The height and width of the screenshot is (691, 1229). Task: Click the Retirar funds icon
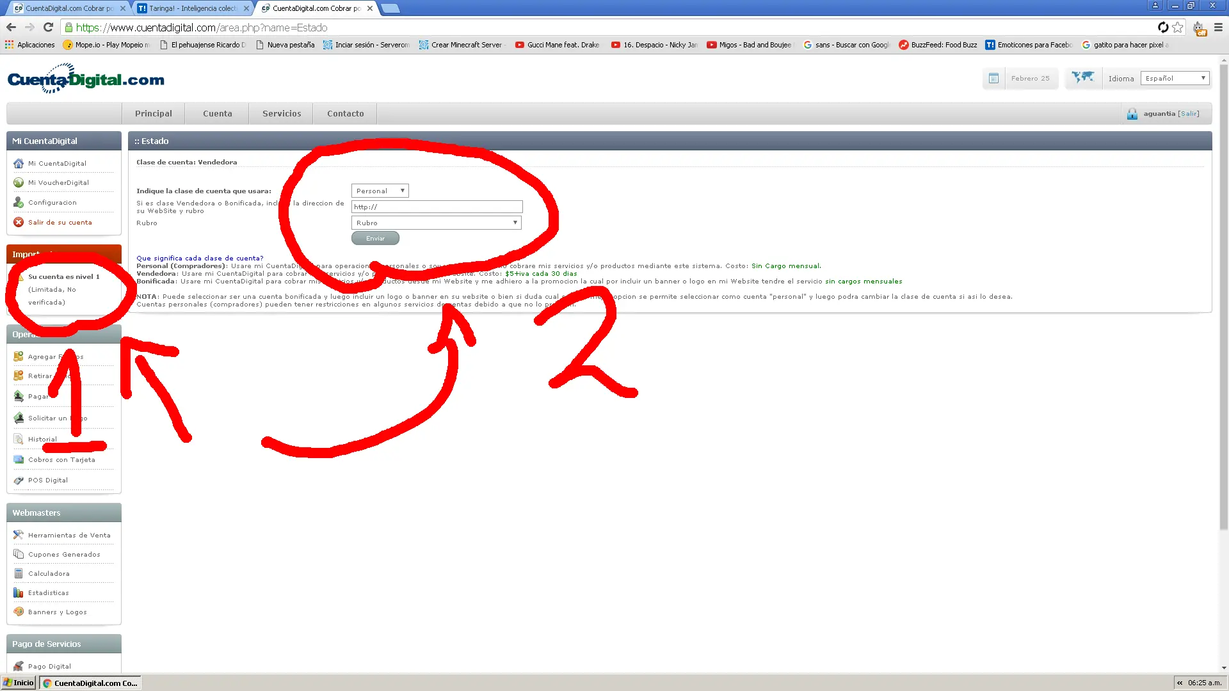19,376
